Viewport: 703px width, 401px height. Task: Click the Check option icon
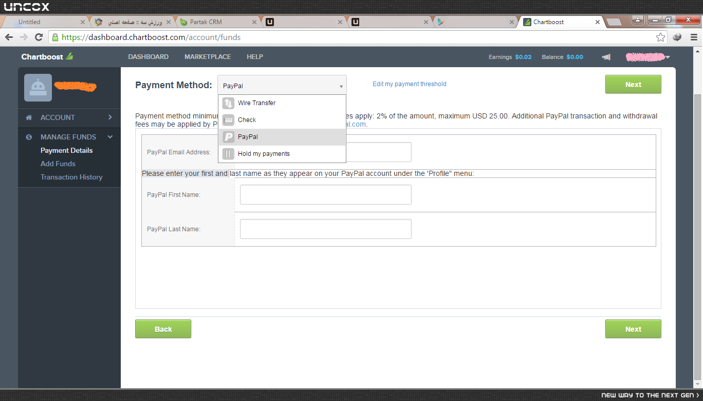(228, 120)
